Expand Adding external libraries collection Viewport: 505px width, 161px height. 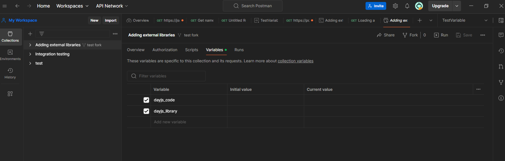coord(30,45)
